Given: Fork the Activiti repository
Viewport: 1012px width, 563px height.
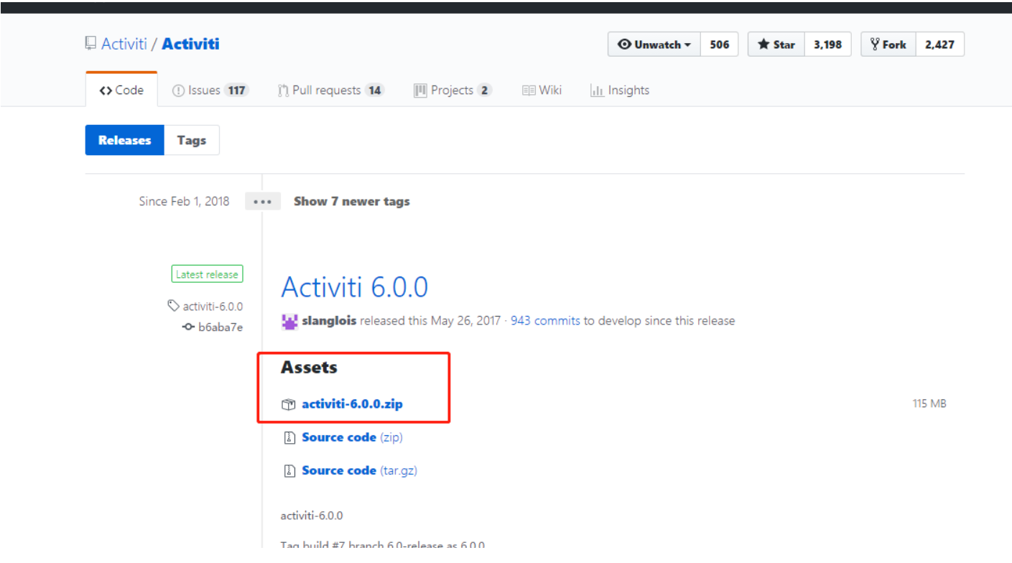Looking at the screenshot, I should click(x=888, y=45).
